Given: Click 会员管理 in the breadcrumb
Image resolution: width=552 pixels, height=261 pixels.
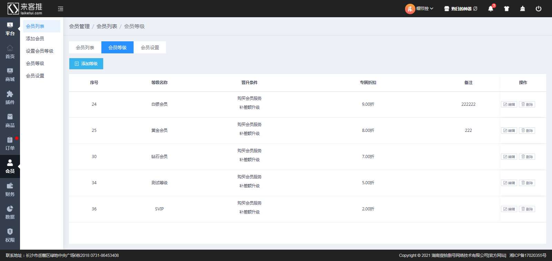Looking at the screenshot, I should coord(79,26).
